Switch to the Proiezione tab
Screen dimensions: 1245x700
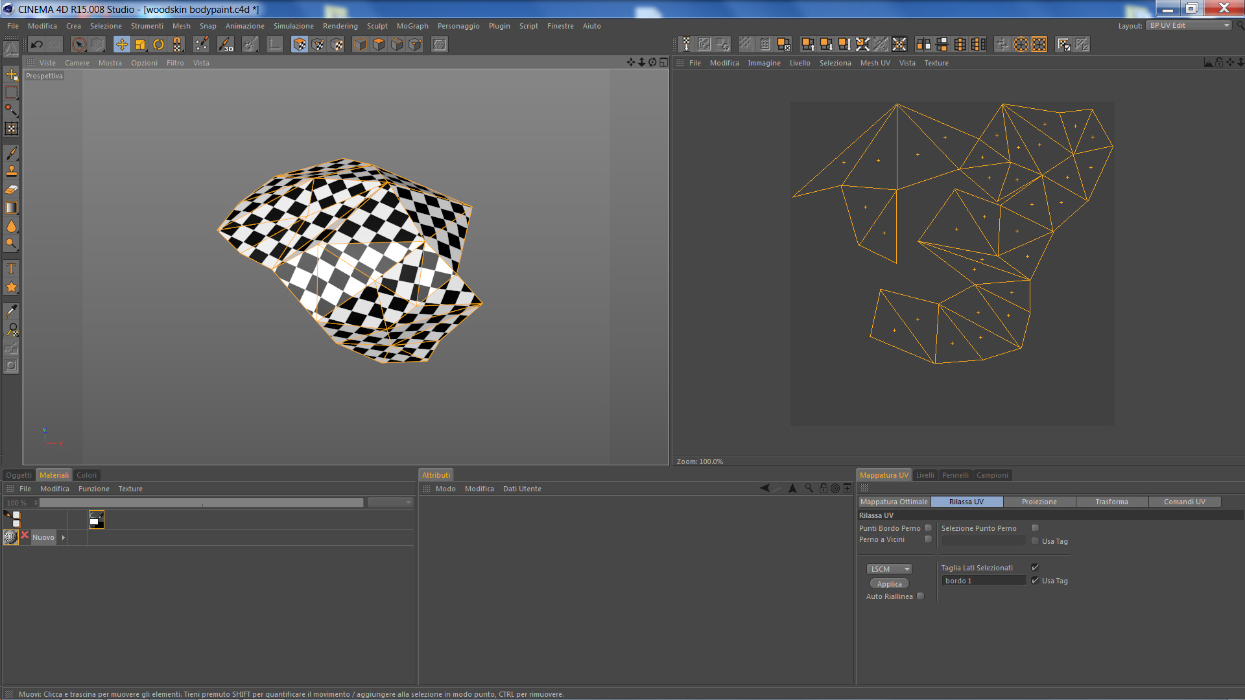pos(1039,502)
